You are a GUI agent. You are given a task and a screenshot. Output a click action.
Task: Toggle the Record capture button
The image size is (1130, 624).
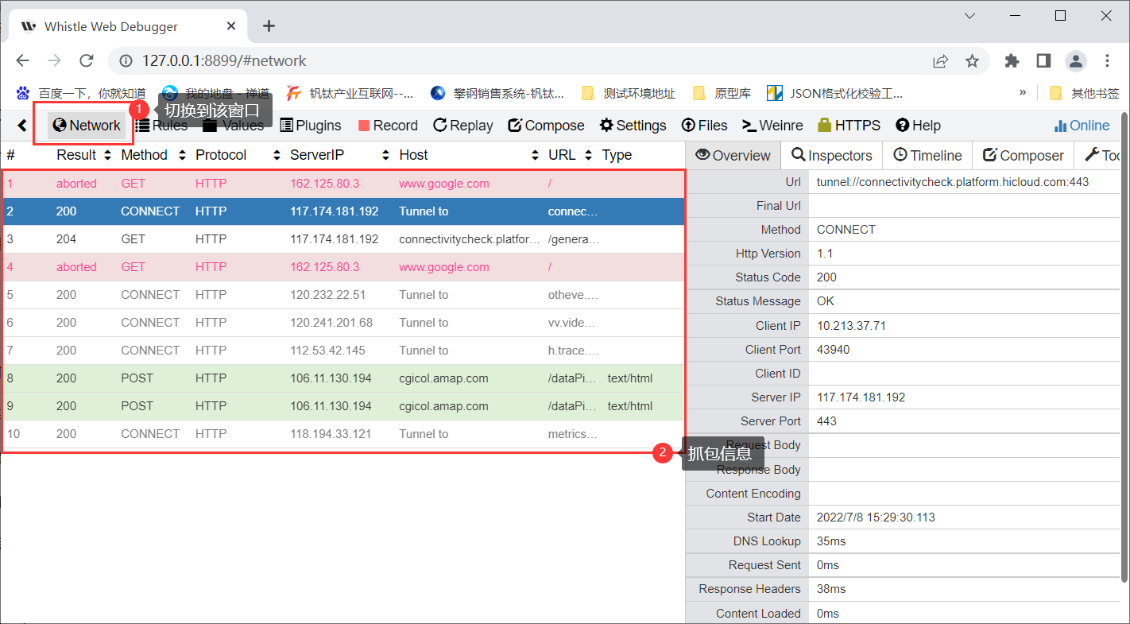(x=388, y=126)
